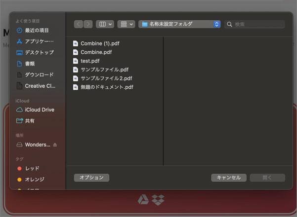Screen dimensions: 297x217
Task: Click the 検索 search field
Action: [255, 24]
